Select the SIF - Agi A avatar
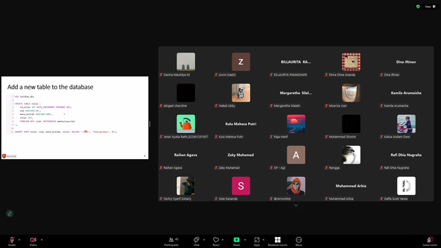 (x=296, y=154)
